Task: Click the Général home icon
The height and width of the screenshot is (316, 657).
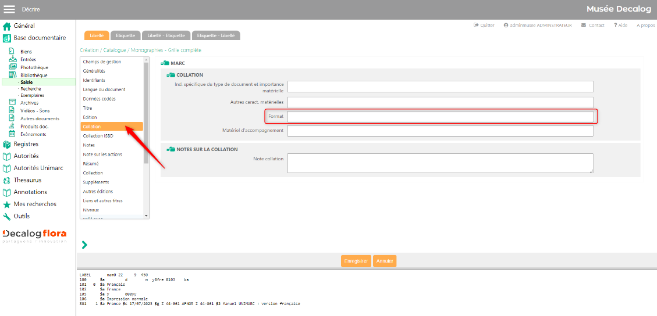Action: (7, 26)
